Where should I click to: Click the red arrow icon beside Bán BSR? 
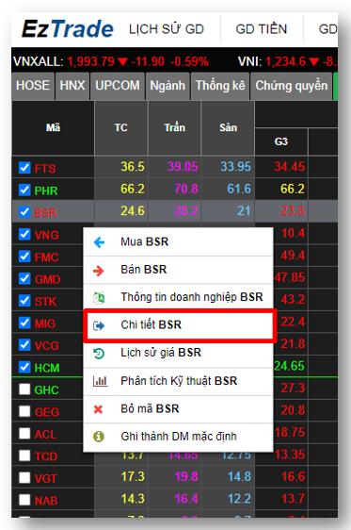(x=99, y=271)
